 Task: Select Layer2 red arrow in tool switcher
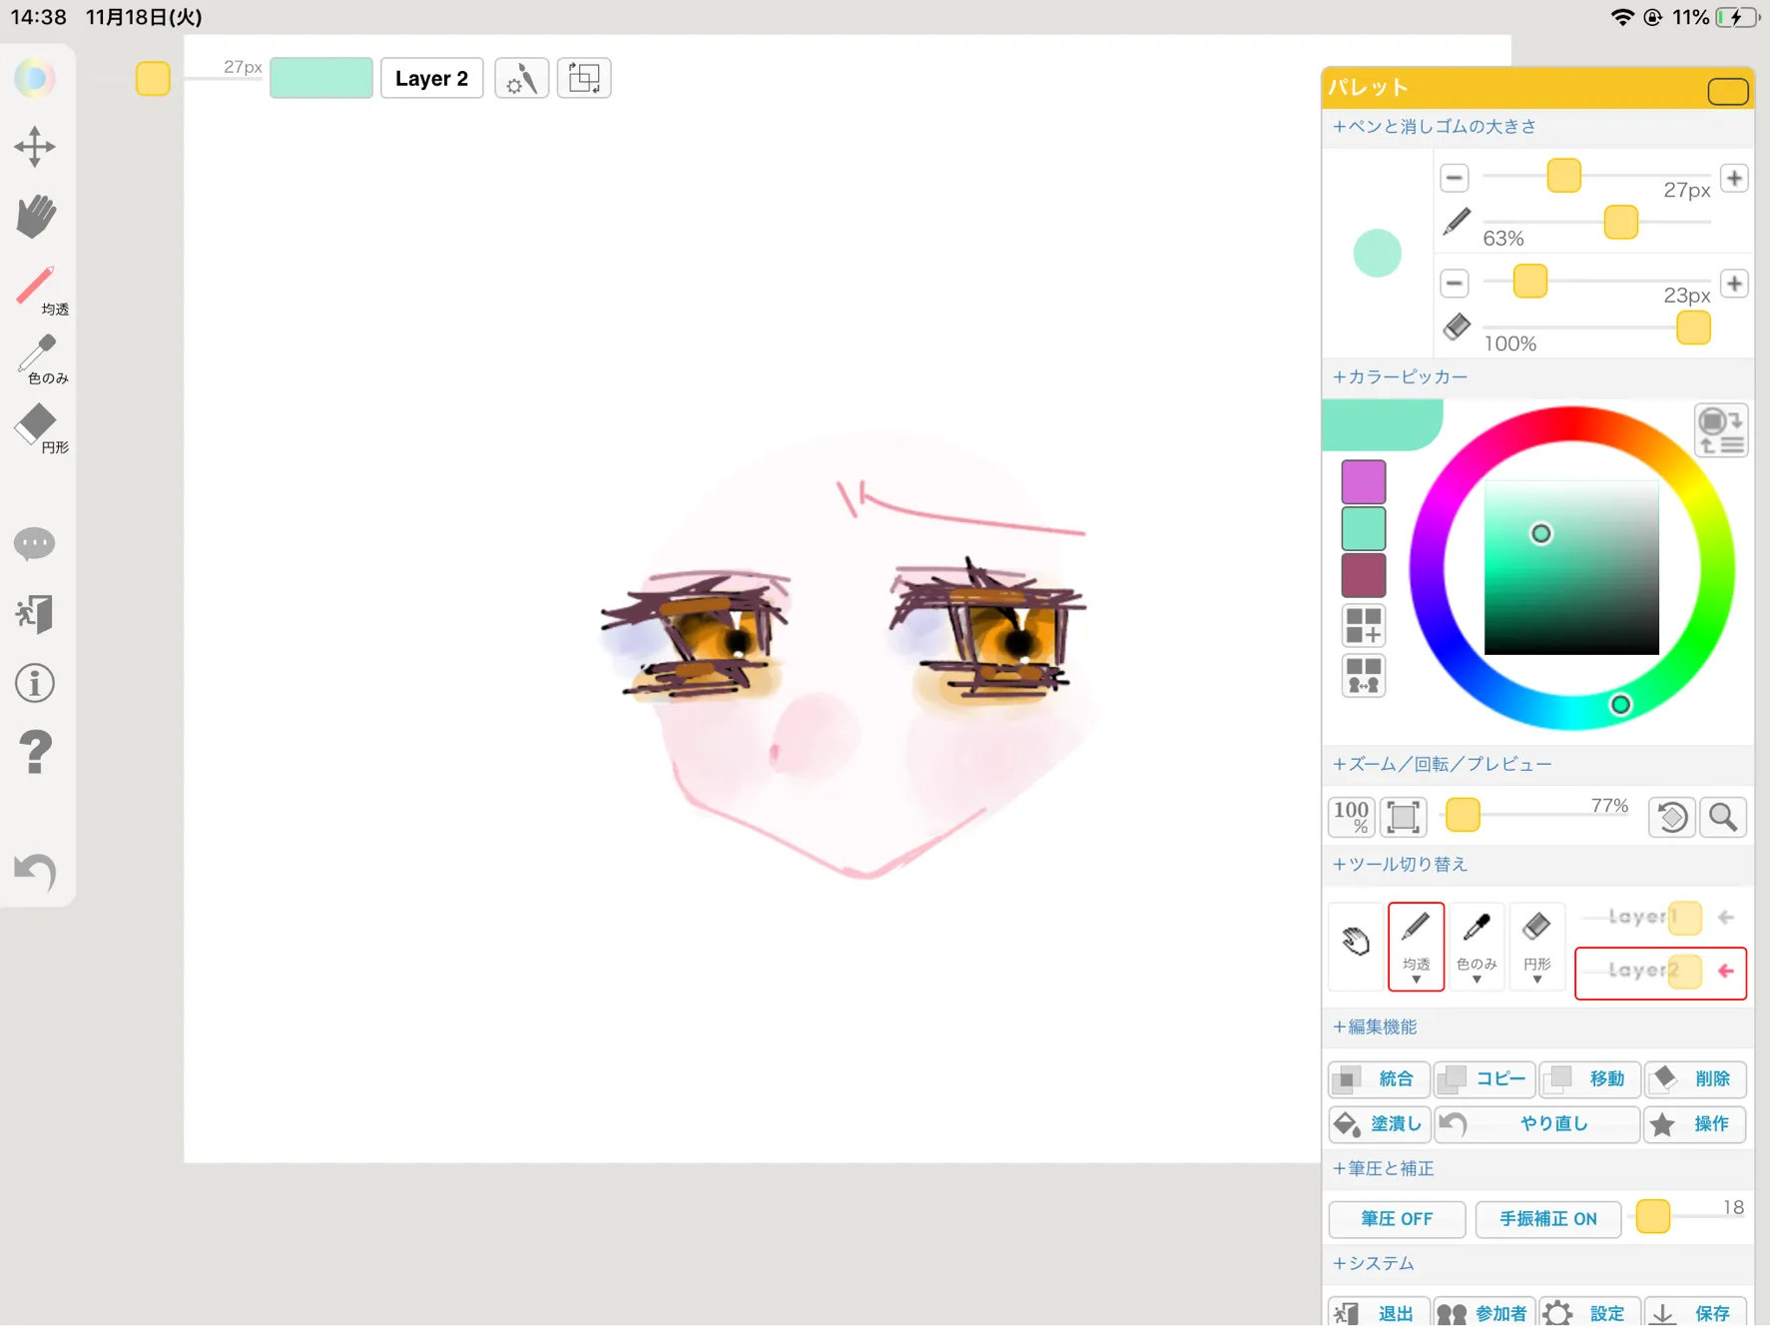pyautogui.click(x=1726, y=971)
